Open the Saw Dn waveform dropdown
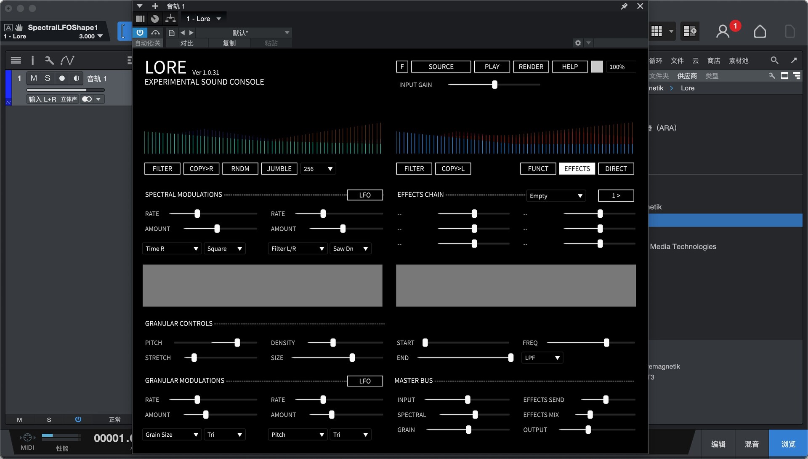Screen dimensions: 808x459 pos(351,248)
